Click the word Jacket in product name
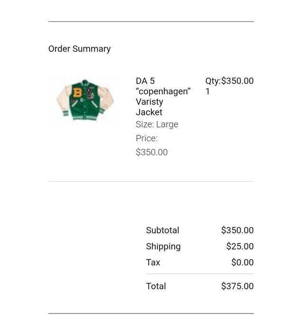 [149, 112]
